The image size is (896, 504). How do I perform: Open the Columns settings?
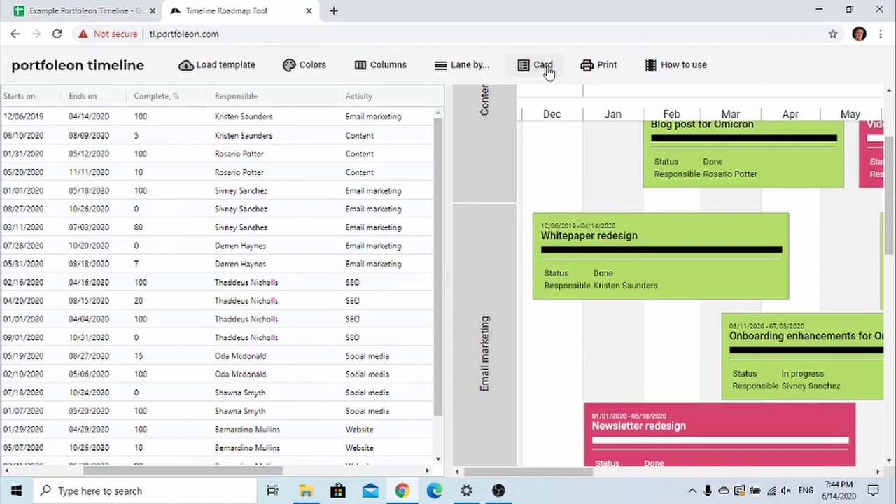[380, 65]
